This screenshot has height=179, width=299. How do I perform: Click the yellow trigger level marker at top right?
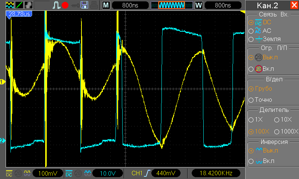pyautogui.click(x=243, y=12)
